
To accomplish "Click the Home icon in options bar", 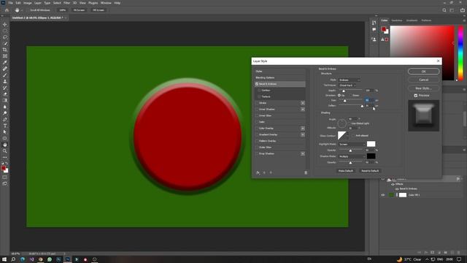I will pos(7,10).
